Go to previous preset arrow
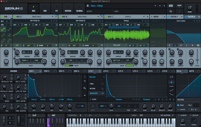The height and width of the screenshot is (127, 201). (160, 6)
